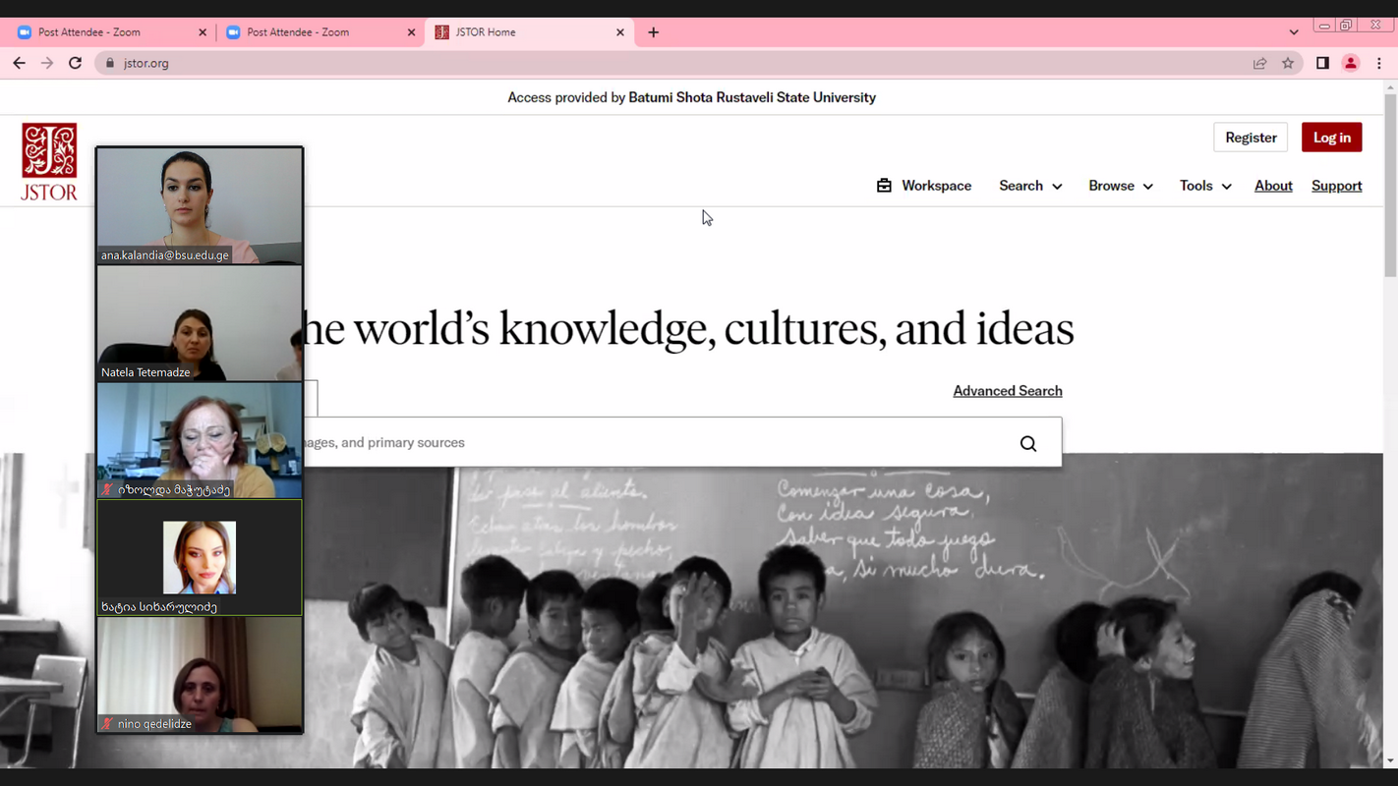Image resolution: width=1398 pixels, height=786 pixels.
Task: Open the tab search chevron
Action: coord(1294,32)
